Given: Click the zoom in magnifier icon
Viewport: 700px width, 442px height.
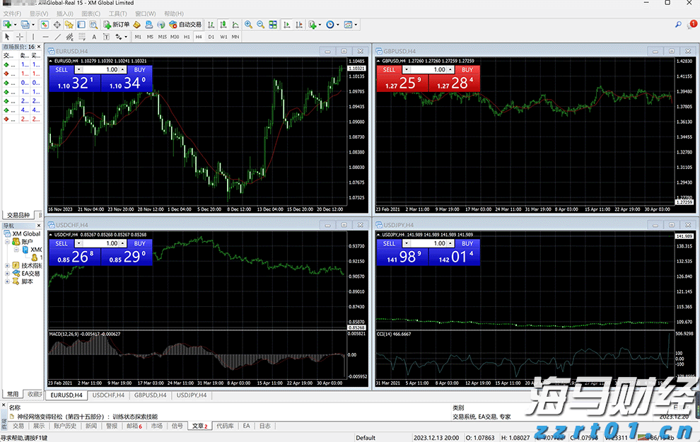Looking at the screenshot, I should click(x=248, y=25).
